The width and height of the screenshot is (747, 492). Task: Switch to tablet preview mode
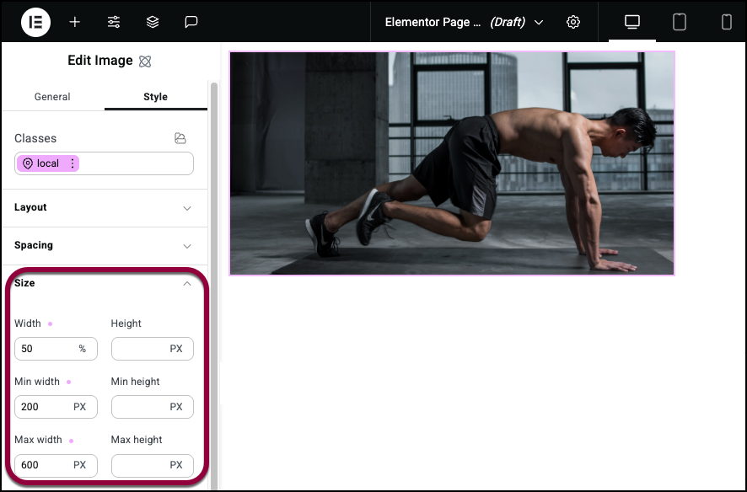680,22
